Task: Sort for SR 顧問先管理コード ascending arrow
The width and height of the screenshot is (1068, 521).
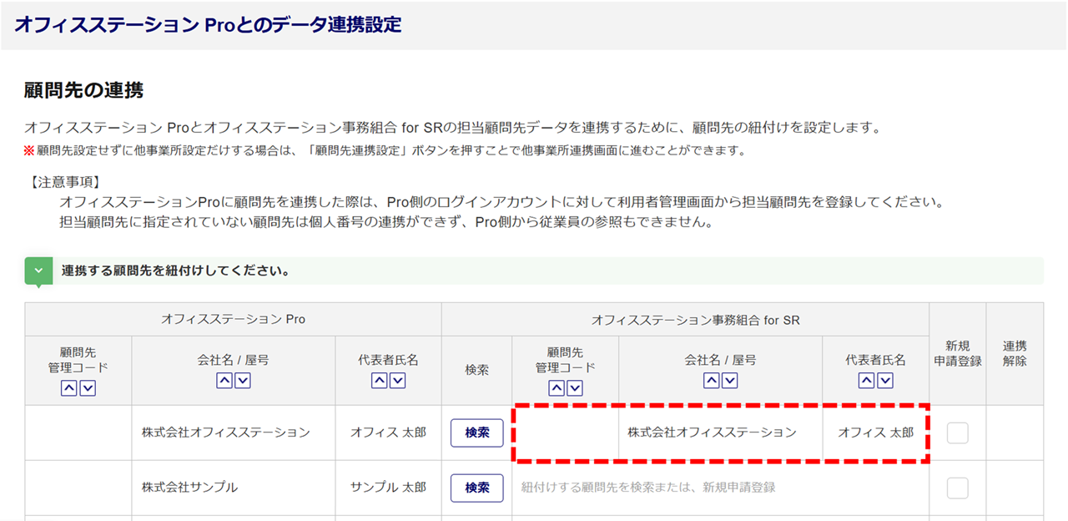Action: point(556,388)
